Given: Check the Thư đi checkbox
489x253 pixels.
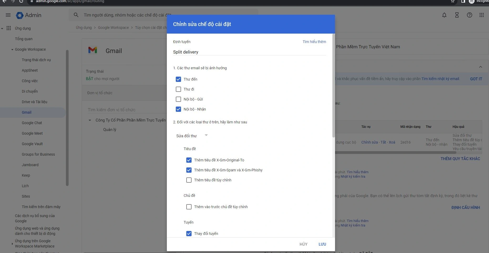Looking at the screenshot, I should [x=178, y=89].
